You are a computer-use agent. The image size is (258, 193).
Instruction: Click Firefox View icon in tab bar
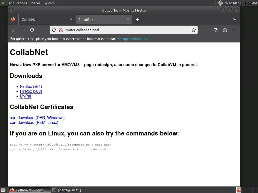13,19
